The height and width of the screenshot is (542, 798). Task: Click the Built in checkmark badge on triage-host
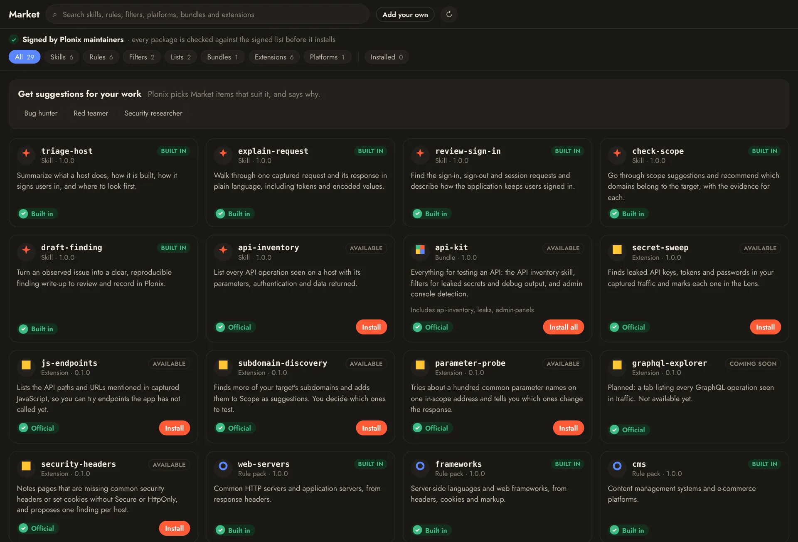pyautogui.click(x=37, y=214)
